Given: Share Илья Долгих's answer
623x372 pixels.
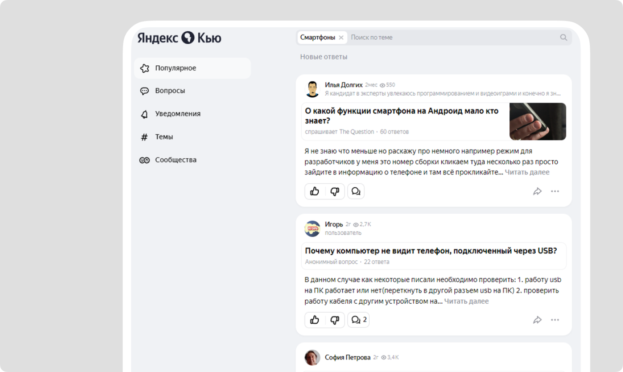Looking at the screenshot, I should point(538,191).
